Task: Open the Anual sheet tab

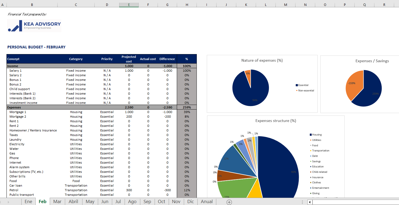Action: pyautogui.click(x=207, y=202)
